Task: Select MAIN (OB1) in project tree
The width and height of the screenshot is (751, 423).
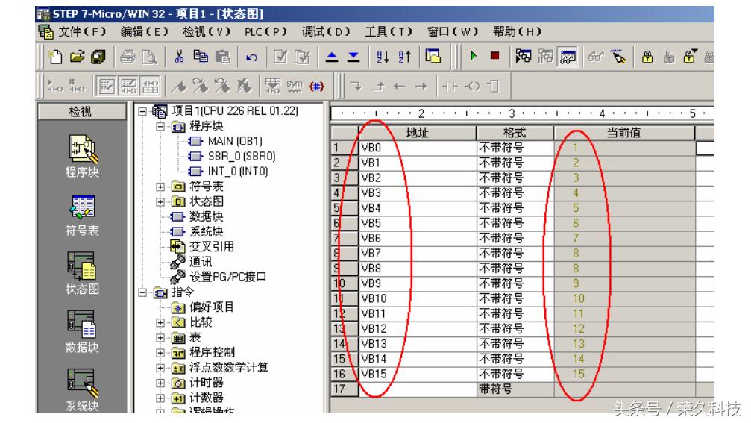Action: click(235, 141)
